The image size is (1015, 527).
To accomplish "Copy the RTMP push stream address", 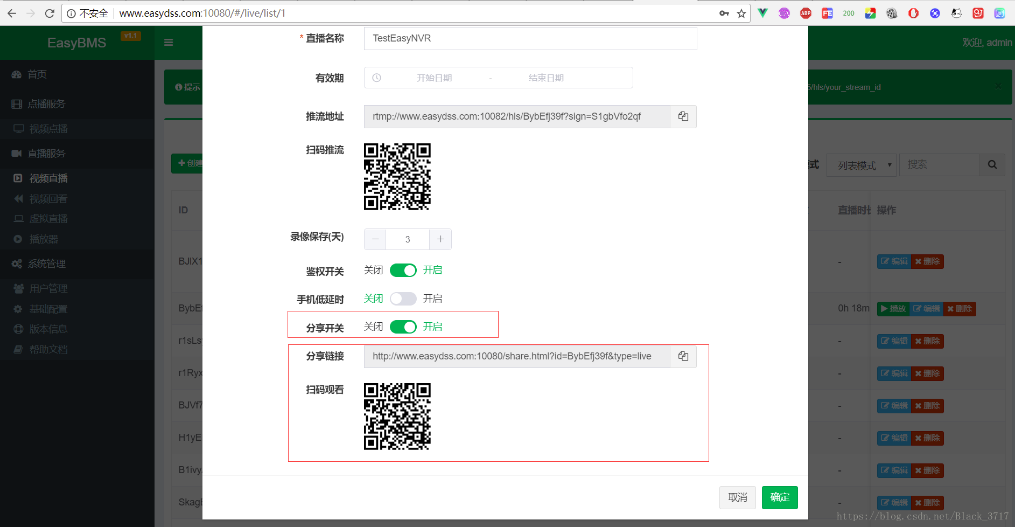I will pyautogui.click(x=683, y=116).
